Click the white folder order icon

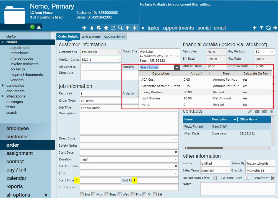(x=15, y=15)
